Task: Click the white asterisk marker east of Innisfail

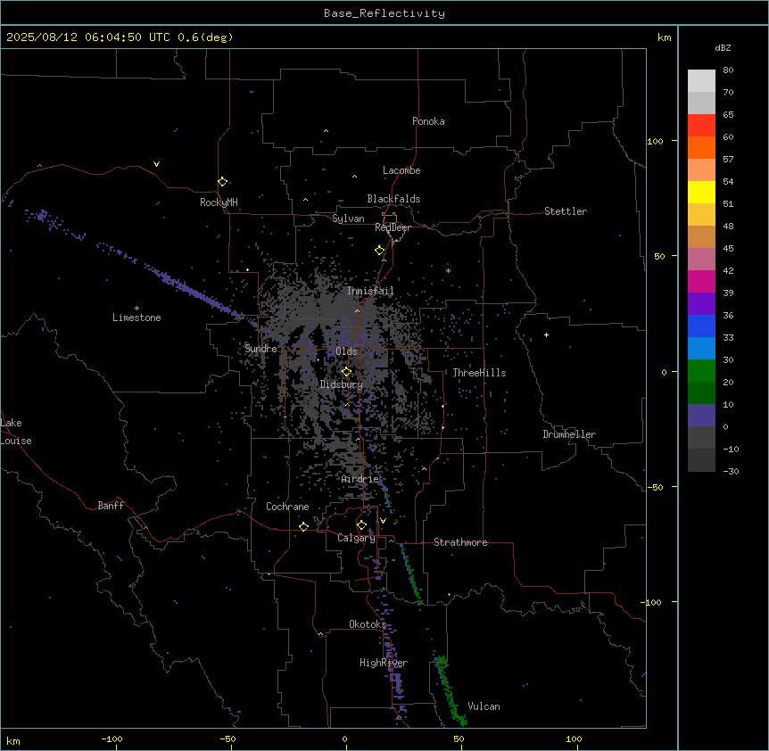Action: [x=448, y=271]
